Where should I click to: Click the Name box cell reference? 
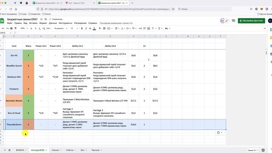(5, 33)
